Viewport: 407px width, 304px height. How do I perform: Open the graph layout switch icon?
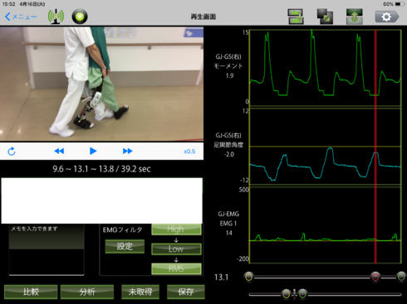pyautogui.click(x=296, y=17)
